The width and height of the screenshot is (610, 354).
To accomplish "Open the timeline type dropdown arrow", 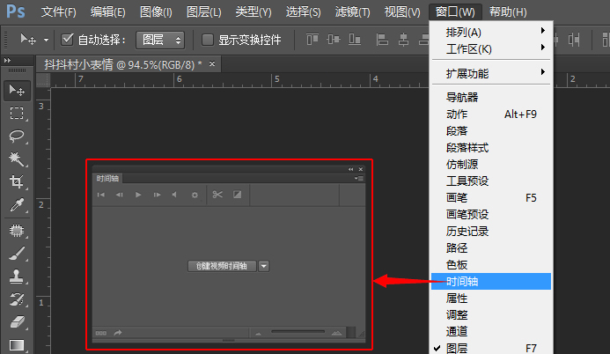I will [264, 265].
